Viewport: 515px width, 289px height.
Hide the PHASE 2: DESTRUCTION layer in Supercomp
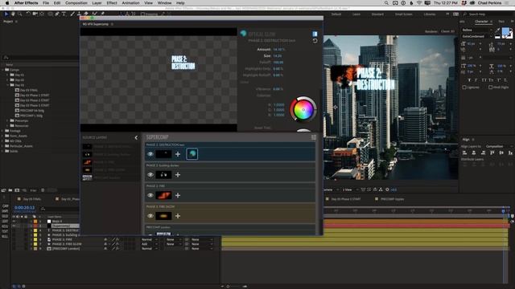[x=150, y=154]
